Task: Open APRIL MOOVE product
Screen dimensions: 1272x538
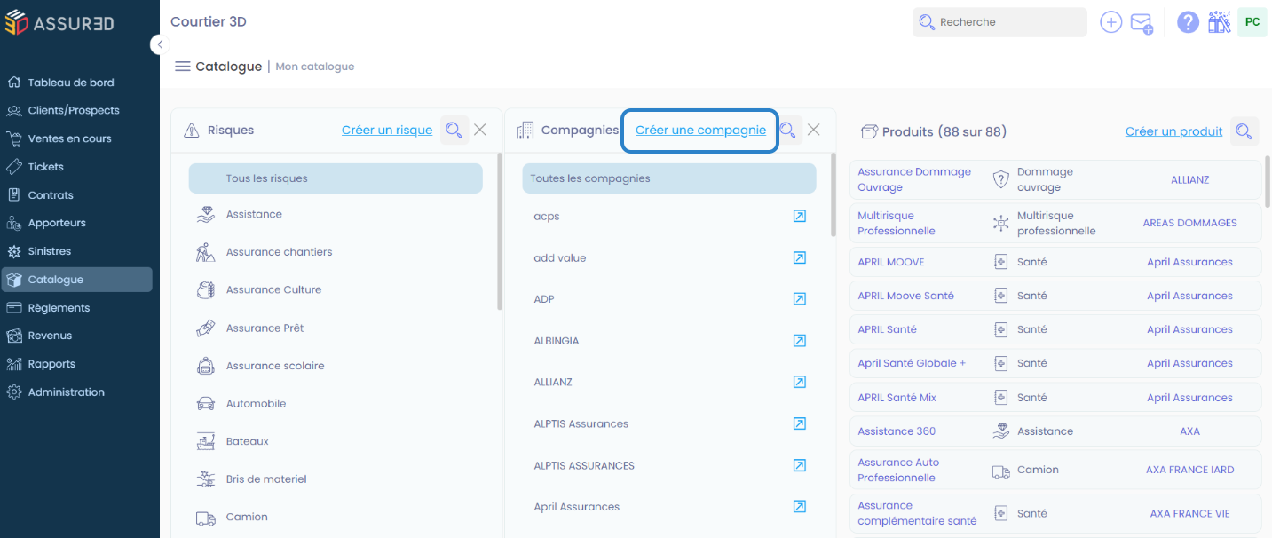Action: click(891, 262)
